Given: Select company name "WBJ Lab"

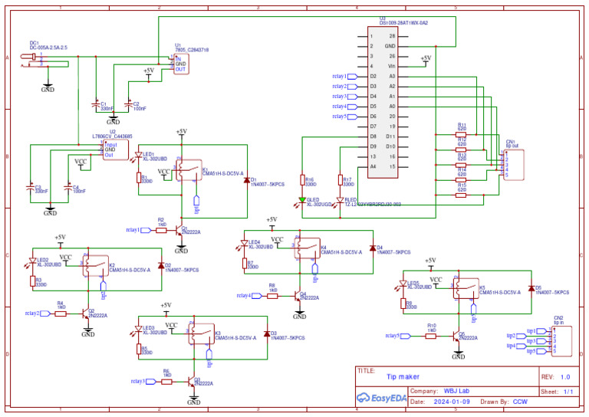Looking at the screenshot, I should [456, 391].
